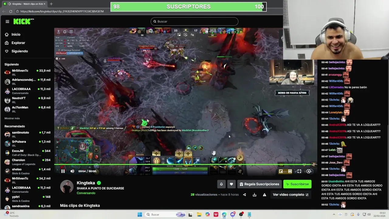Pause the clip playback
The image size is (389, 219).
tap(63, 171)
